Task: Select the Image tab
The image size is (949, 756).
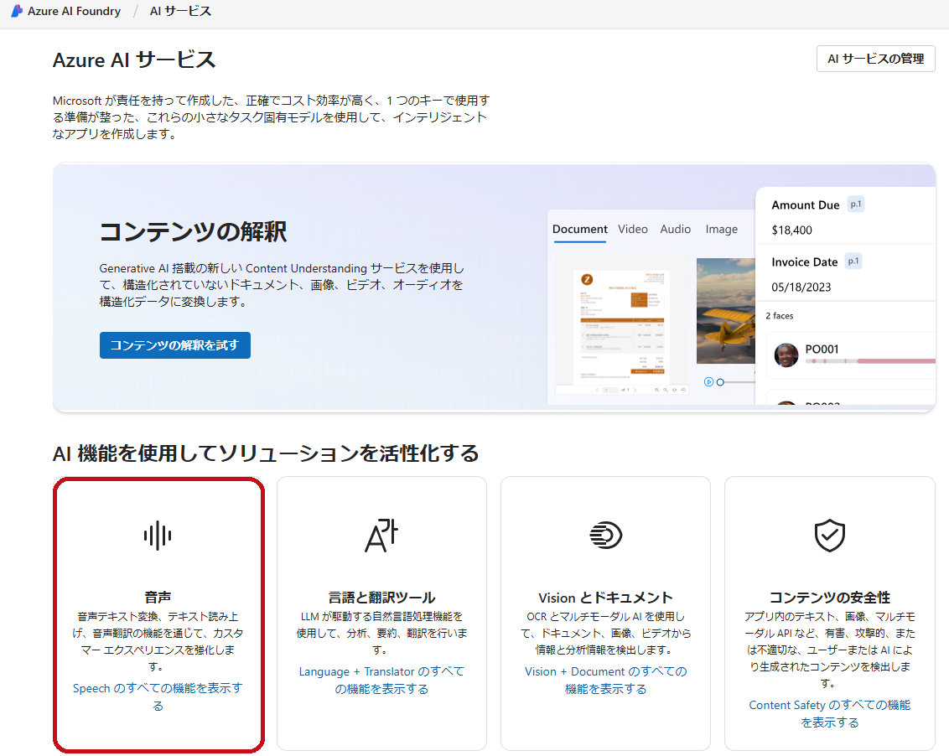Action: coord(722,230)
